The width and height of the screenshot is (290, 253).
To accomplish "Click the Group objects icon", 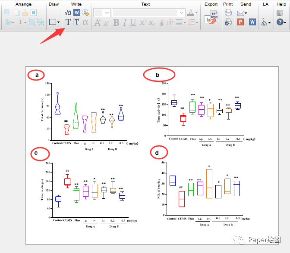I will point(32,22).
